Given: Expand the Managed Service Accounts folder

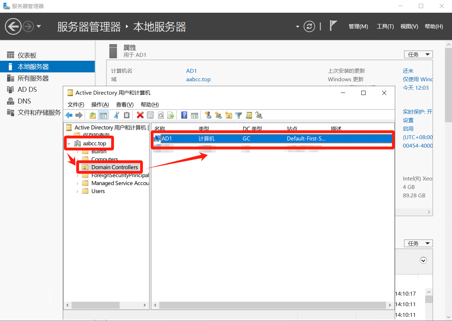Looking at the screenshot, I should tap(77, 183).
